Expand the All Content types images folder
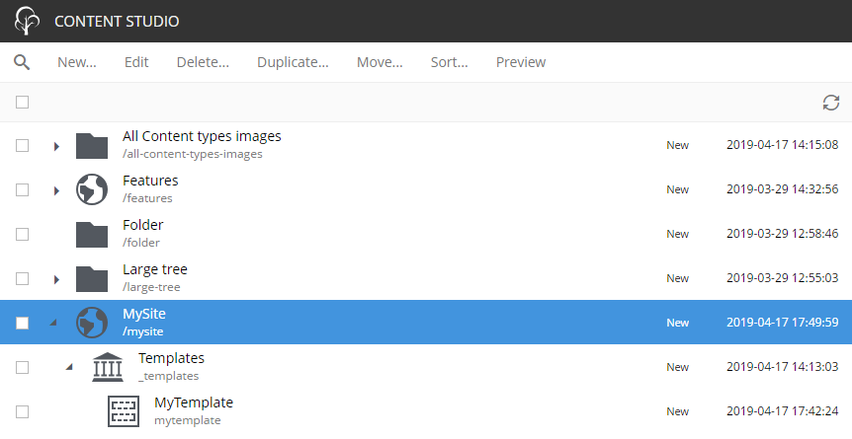This screenshot has width=852, height=439. [56, 146]
